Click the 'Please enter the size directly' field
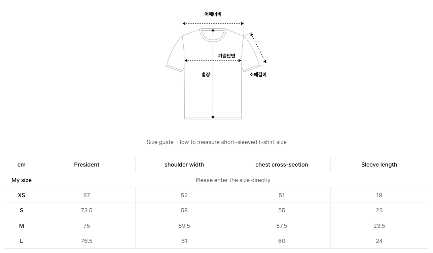This screenshot has height=253, width=433. (x=233, y=180)
